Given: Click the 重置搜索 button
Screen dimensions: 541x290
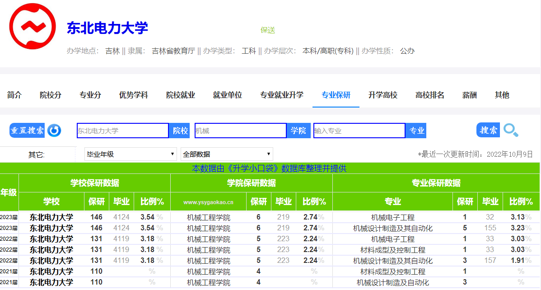Looking at the screenshot, I should pos(27,131).
